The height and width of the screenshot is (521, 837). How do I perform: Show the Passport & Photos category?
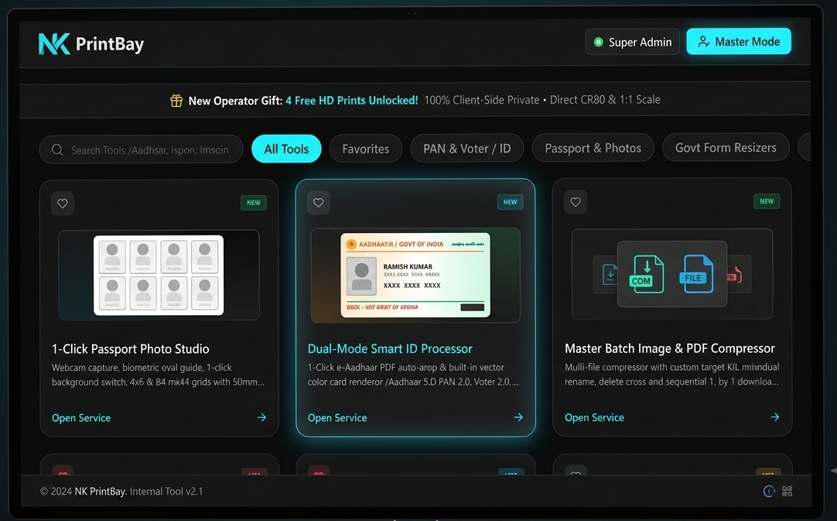[x=593, y=148]
